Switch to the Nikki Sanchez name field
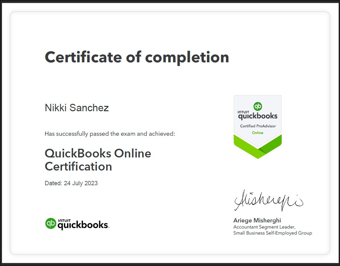Image resolution: width=340 pixels, height=266 pixels. pyautogui.click(x=76, y=108)
